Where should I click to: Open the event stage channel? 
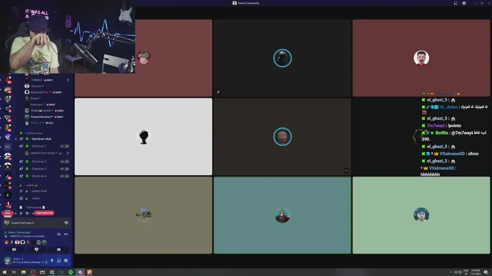click(x=36, y=198)
